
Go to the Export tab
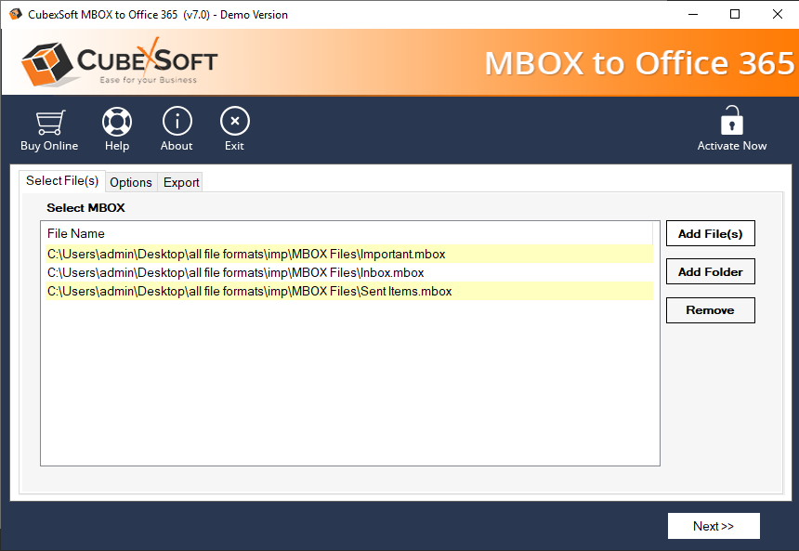click(181, 182)
